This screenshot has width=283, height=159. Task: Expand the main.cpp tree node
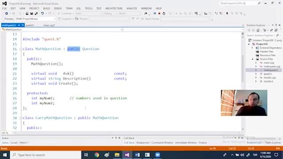click(x=256, y=63)
